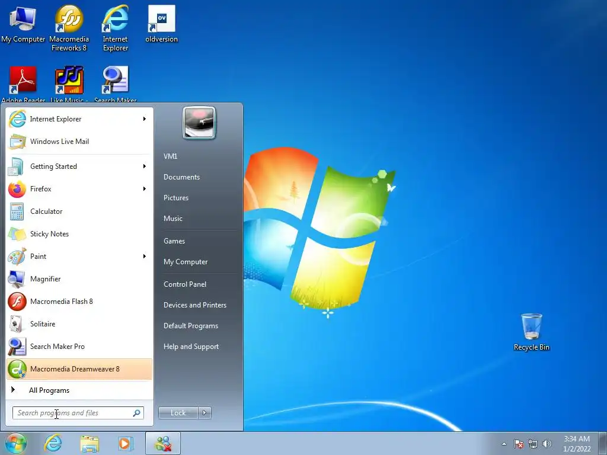Open the oldversion desktop shortcut
The width and height of the screenshot is (607, 455).
pyautogui.click(x=161, y=24)
